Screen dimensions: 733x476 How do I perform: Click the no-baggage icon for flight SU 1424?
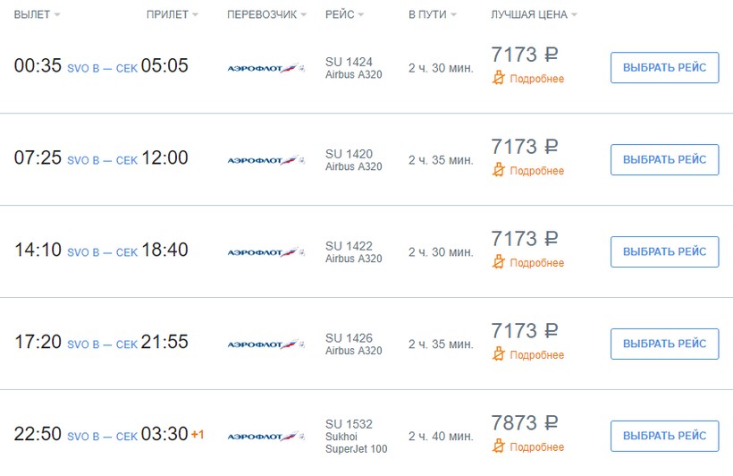click(499, 78)
